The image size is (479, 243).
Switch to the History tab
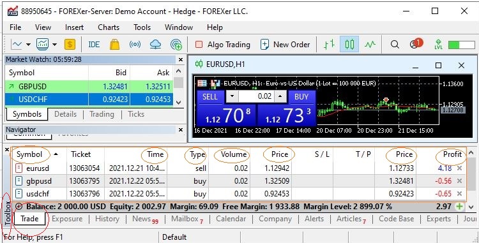pos(107,219)
